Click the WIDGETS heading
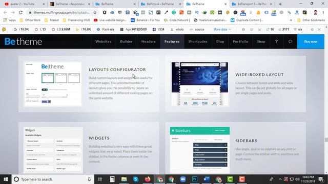Image resolution: width=328 pixels, height=184 pixels. point(99,138)
